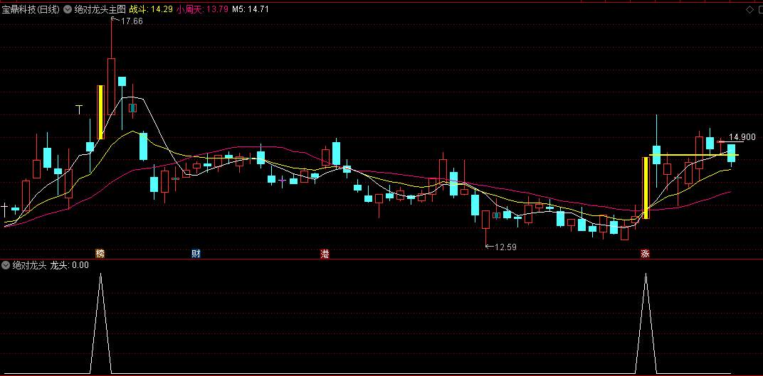
Task: Click the M5: 14.71 value
Action: [250, 9]
